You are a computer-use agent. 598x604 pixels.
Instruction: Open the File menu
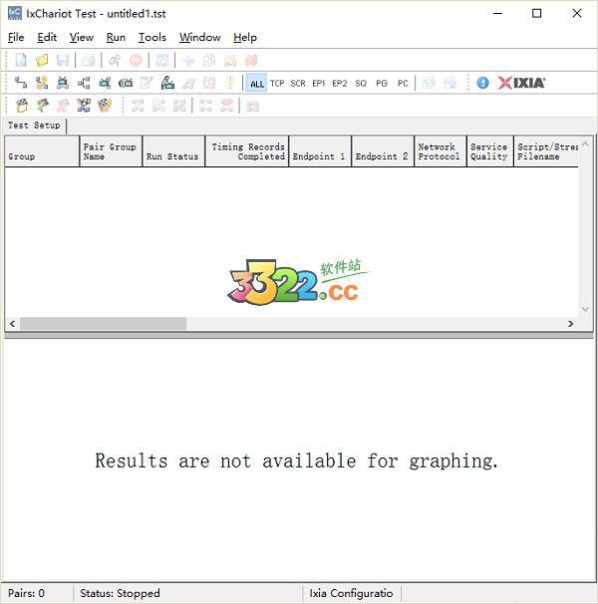point(16,37)
